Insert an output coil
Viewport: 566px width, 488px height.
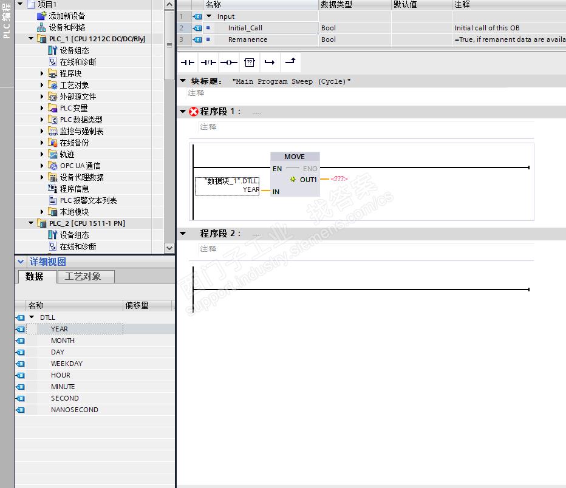(229, 63)
